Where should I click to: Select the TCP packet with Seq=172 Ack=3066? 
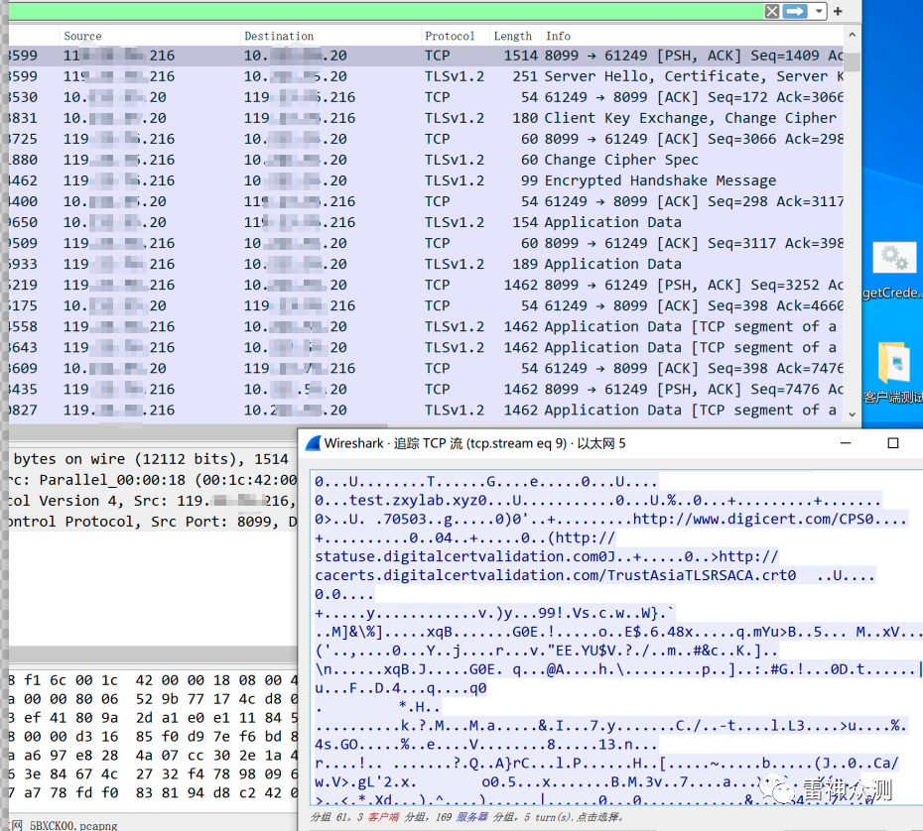(426, 97)
